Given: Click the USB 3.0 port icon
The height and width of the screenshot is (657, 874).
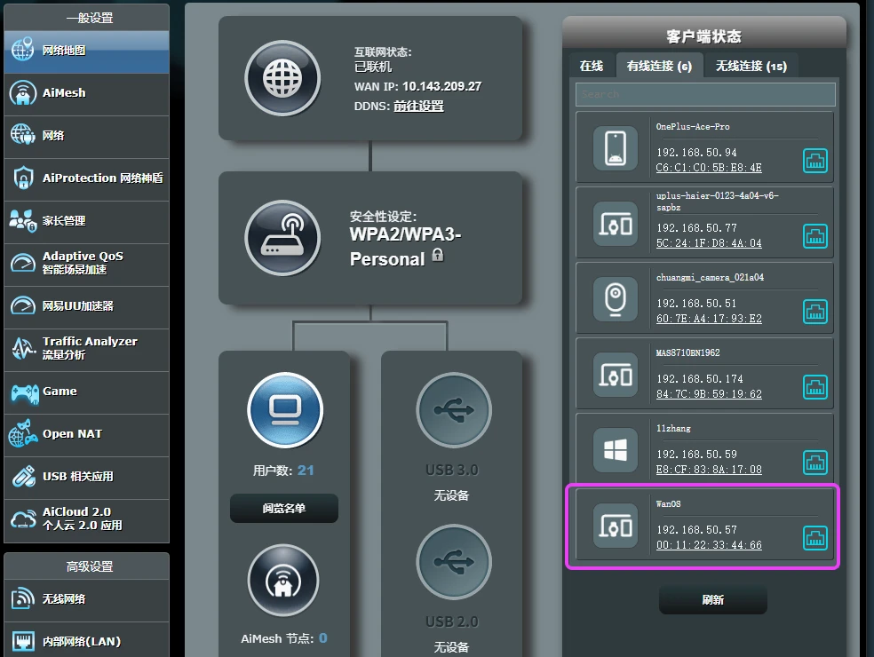Looking at the screenshot, I should (454, 411).
